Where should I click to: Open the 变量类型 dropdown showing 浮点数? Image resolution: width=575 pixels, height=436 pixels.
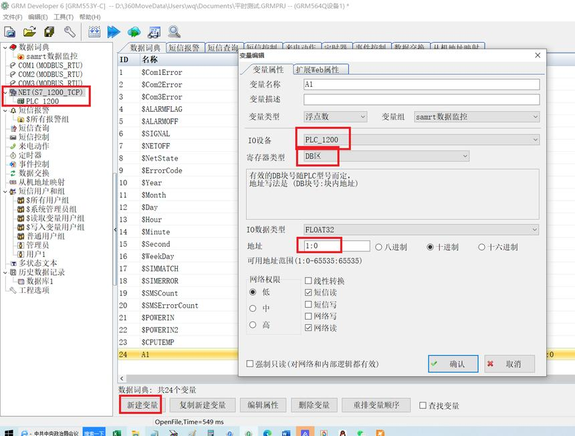pyautogui.click(x=335, y=116)
